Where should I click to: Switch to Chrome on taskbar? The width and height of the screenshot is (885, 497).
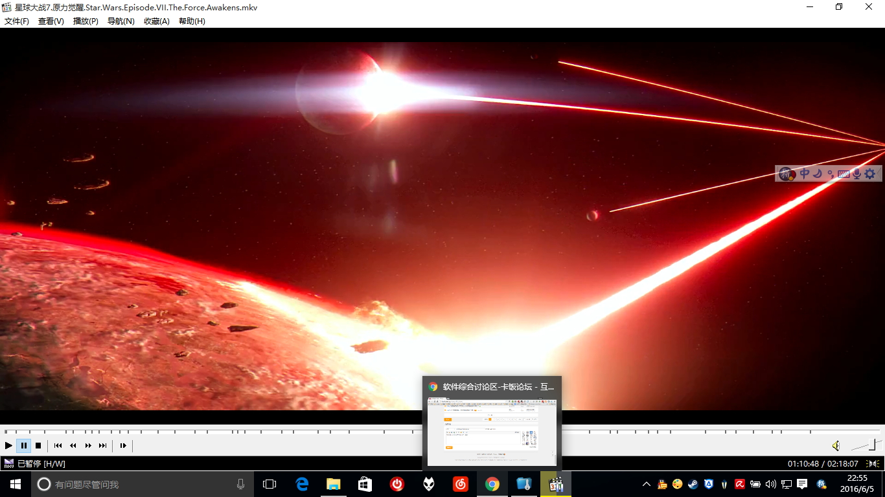point(492,484)
